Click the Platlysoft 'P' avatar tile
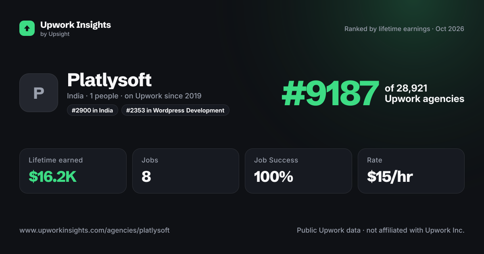Image resolution: width=484 pixels, height=254 pixels. [39, 93]
